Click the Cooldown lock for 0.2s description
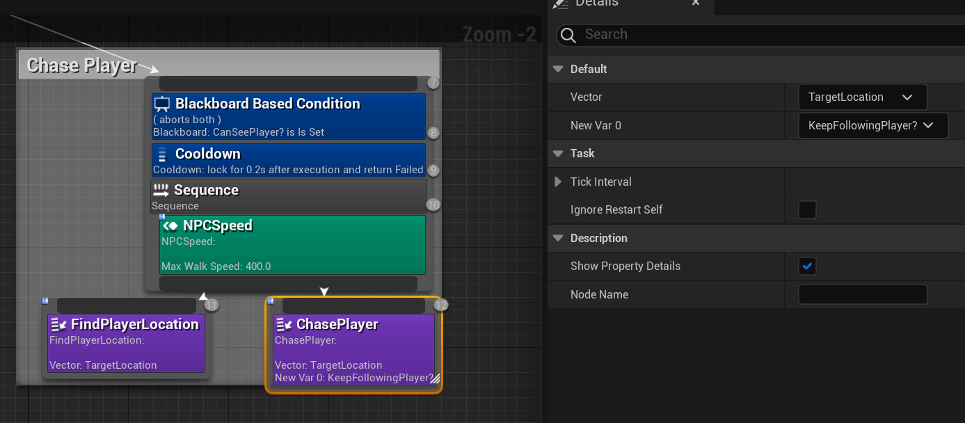The height and width of the screenshot is (423, 965). [x=288, y=170]
